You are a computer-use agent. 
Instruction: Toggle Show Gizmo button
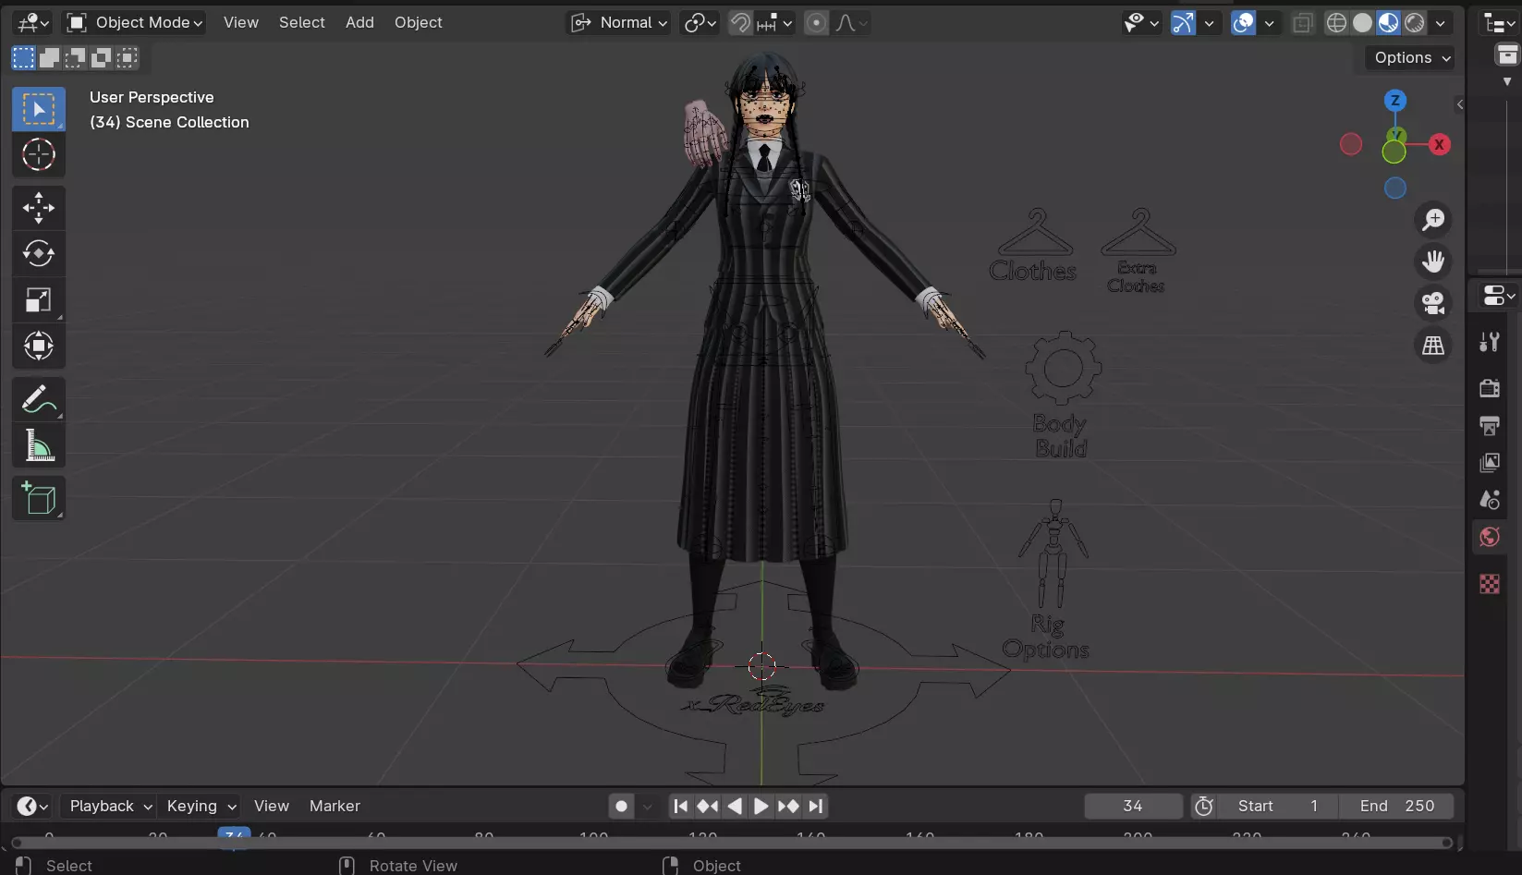(x=1183, y=22)
